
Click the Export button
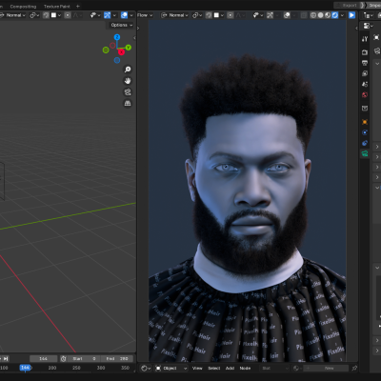(350, 6)
